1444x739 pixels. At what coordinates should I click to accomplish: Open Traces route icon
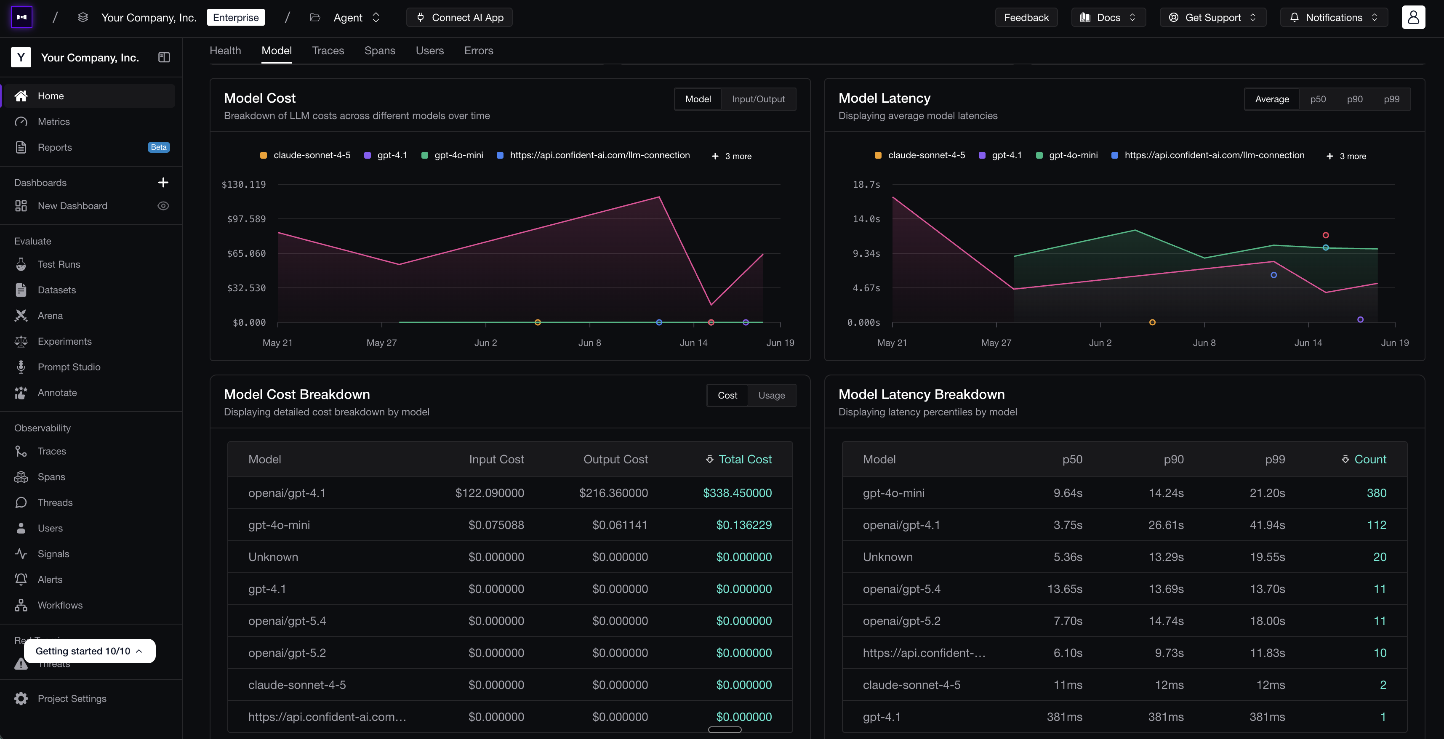click(x=21, y=451)
